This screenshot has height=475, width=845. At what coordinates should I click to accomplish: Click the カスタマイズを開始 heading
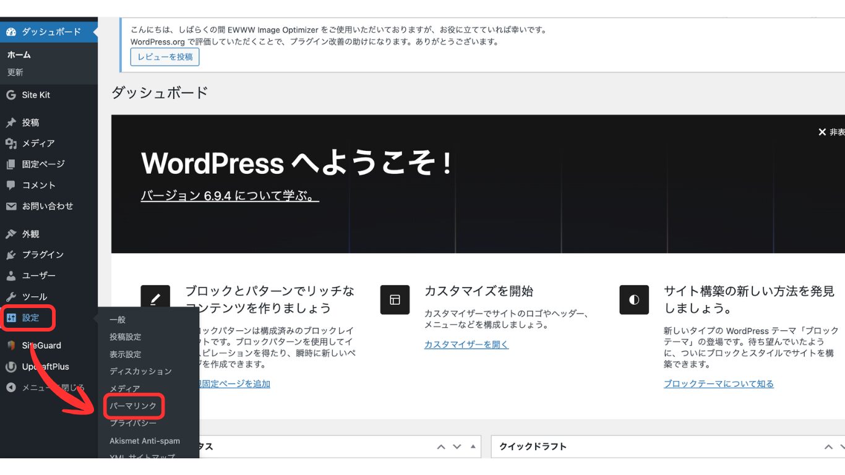(x=479, y=291)
